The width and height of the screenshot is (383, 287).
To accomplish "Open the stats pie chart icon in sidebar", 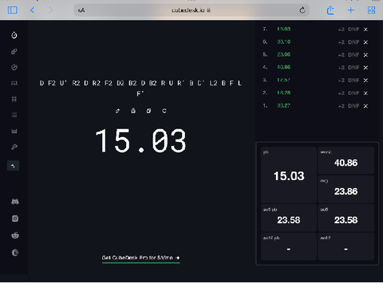I will [14, 67].
